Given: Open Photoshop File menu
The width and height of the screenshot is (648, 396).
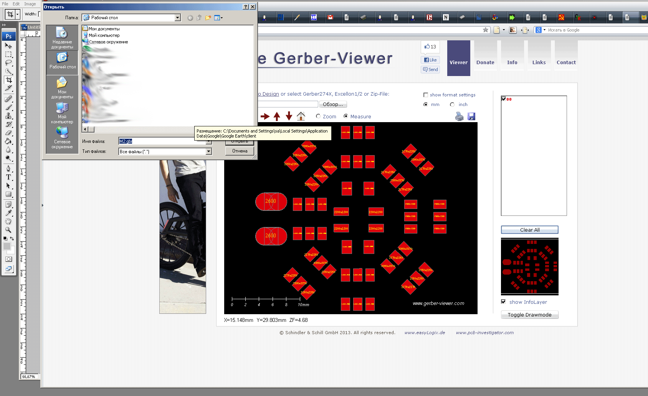Looking at the screenshot, I should pos(5,4).
